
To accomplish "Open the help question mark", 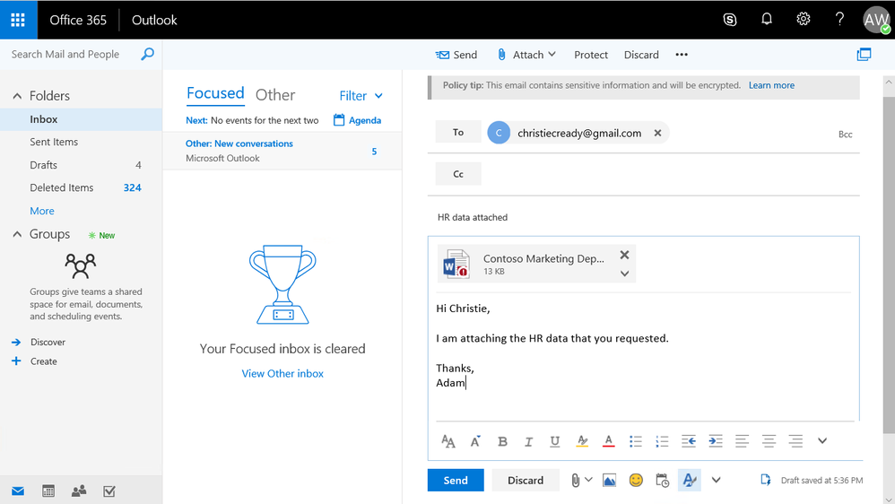I will 839,20.
